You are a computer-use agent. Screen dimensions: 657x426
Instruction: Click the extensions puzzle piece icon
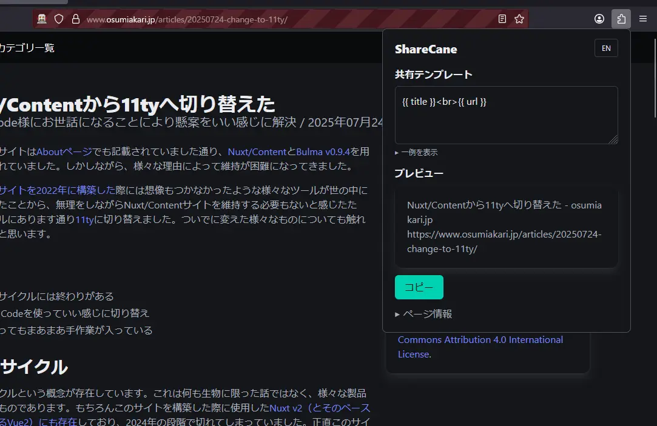point(621,19)
